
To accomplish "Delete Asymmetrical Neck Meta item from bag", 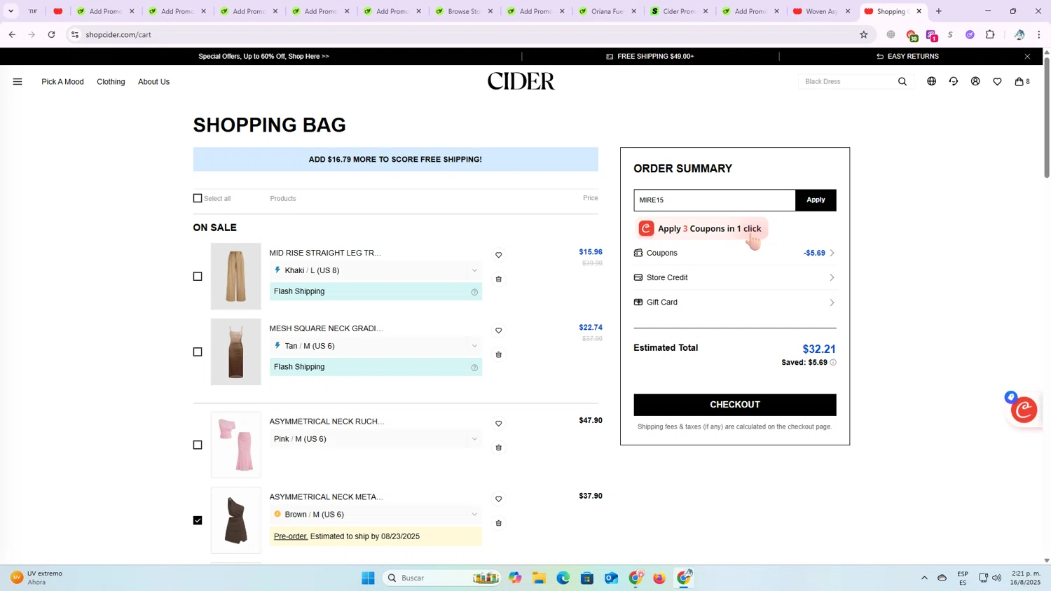I will coord(499,524).
